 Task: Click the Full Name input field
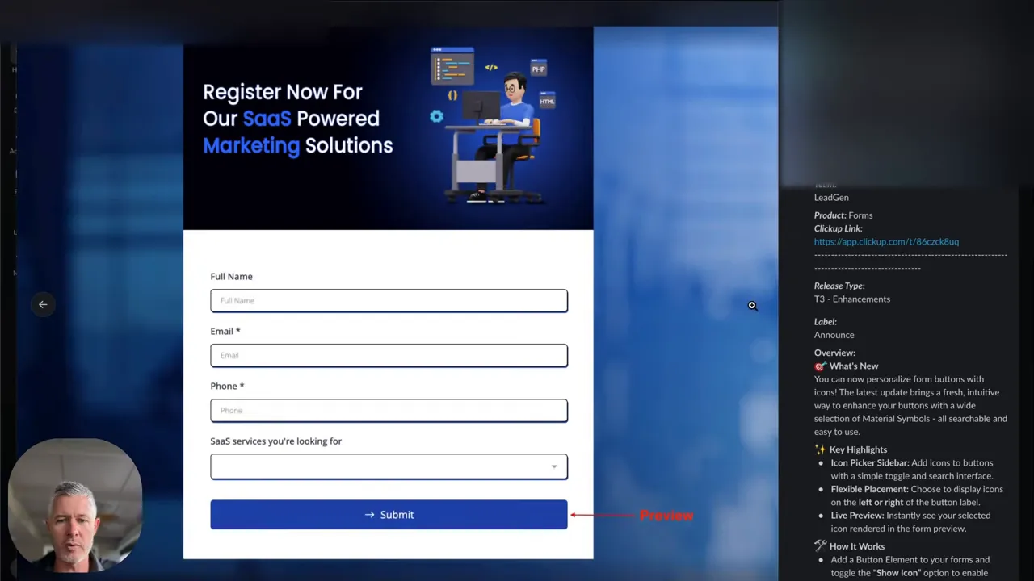(389, 300)
